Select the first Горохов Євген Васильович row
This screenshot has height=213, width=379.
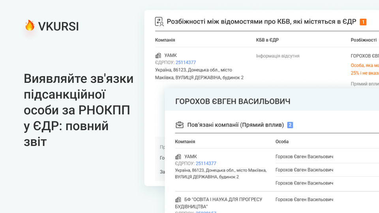(x=304, y=157)
